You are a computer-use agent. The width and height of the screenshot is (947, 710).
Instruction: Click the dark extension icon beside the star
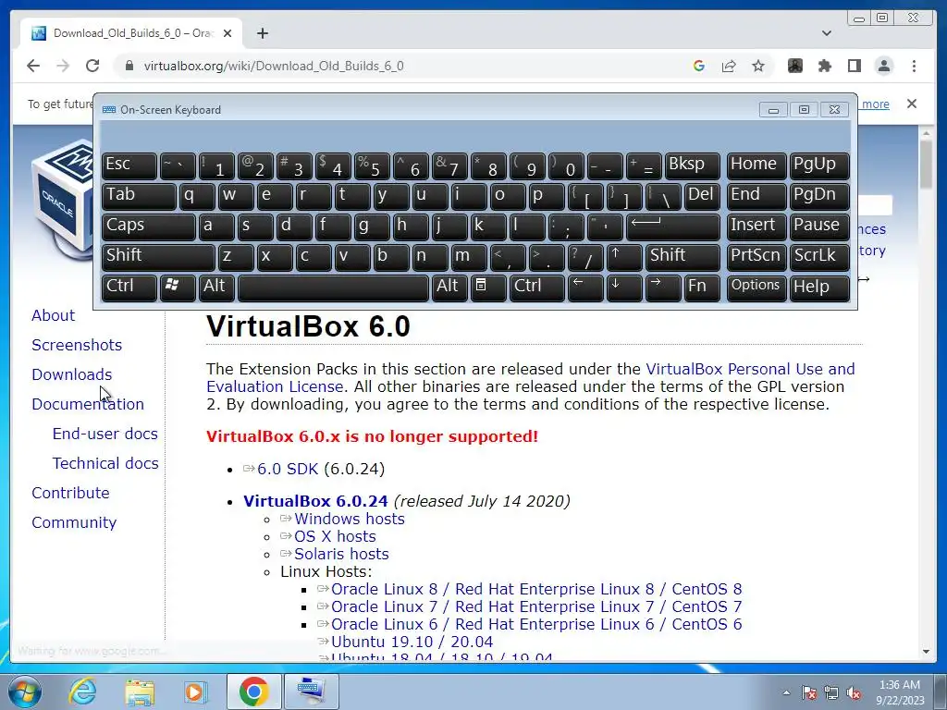click(794, 66)
